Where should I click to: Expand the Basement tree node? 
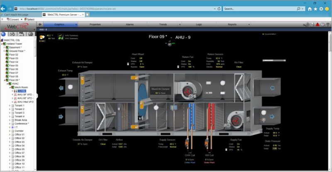pos(4,47)
